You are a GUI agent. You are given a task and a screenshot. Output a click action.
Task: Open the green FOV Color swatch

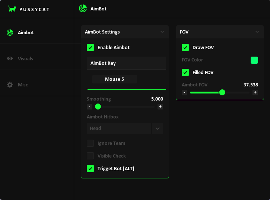pyautogui.click(x=254, y=60)
